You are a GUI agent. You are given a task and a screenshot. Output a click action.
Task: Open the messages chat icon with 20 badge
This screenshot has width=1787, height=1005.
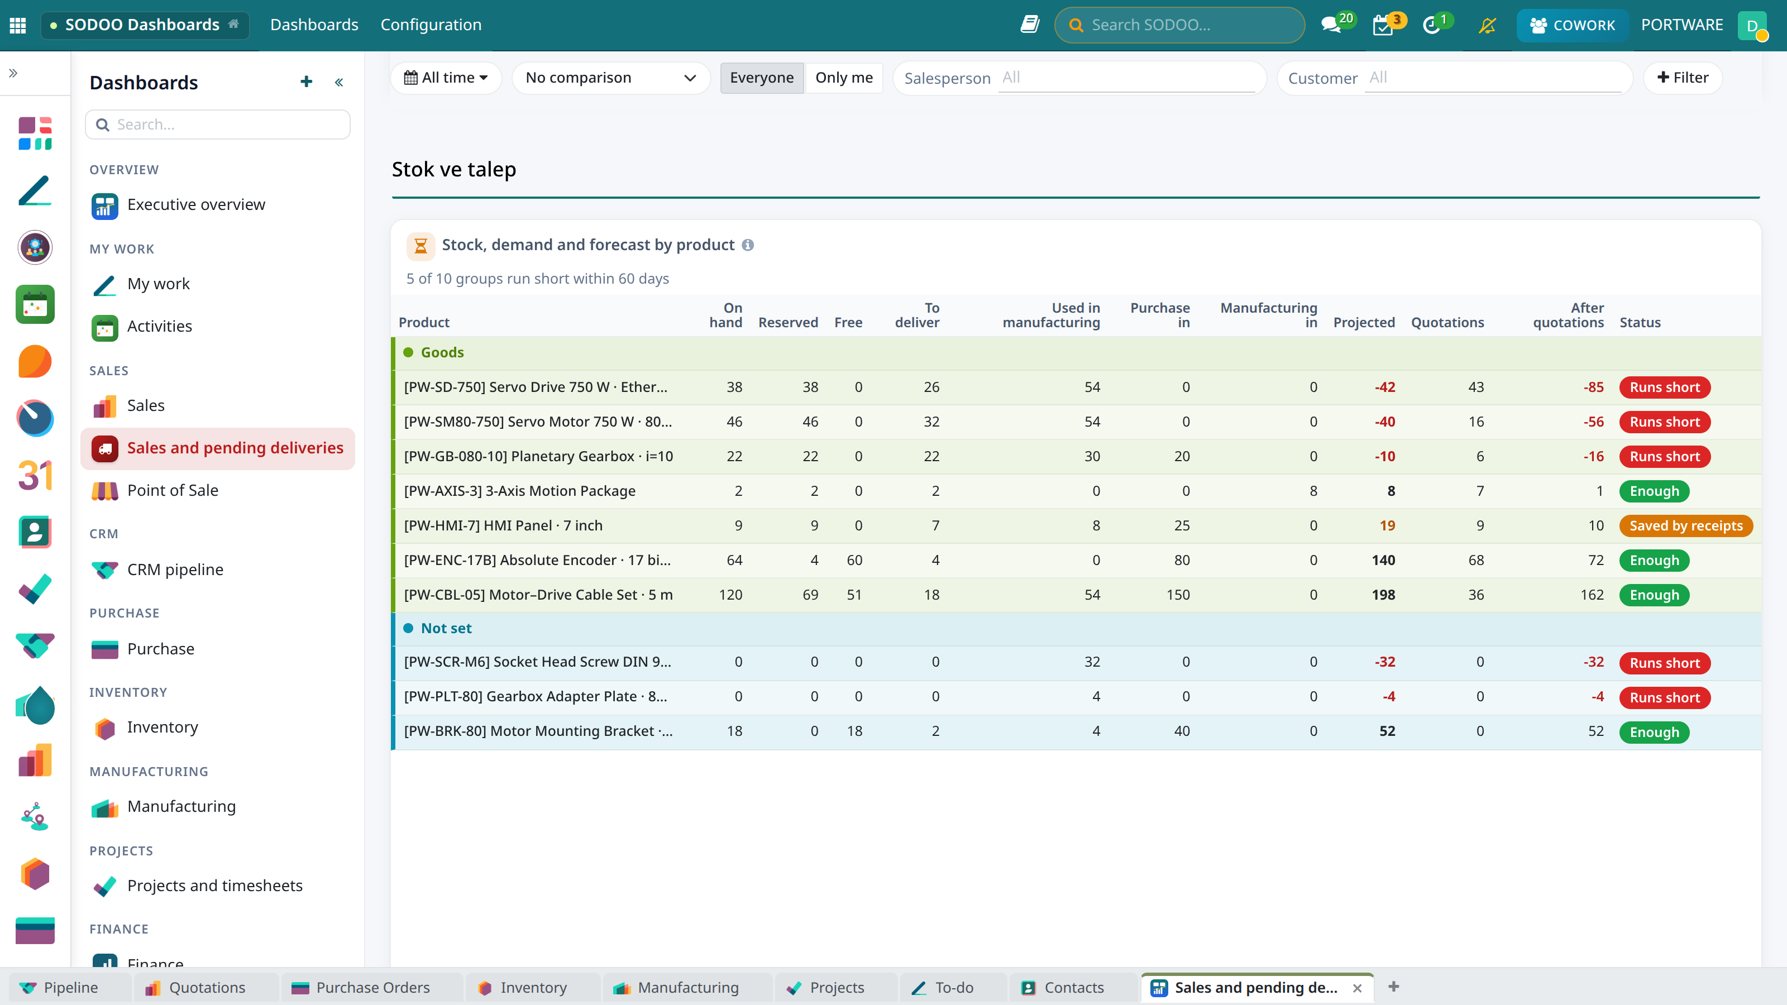[x=1332, y=25]
